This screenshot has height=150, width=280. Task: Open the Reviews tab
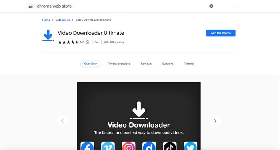[146, 64]
